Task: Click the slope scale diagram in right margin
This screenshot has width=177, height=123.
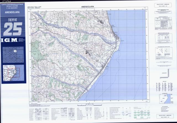Action: click(165, 73)
